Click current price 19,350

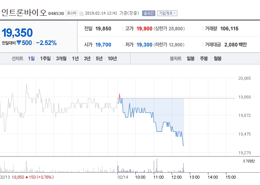(x=17, y=33)
